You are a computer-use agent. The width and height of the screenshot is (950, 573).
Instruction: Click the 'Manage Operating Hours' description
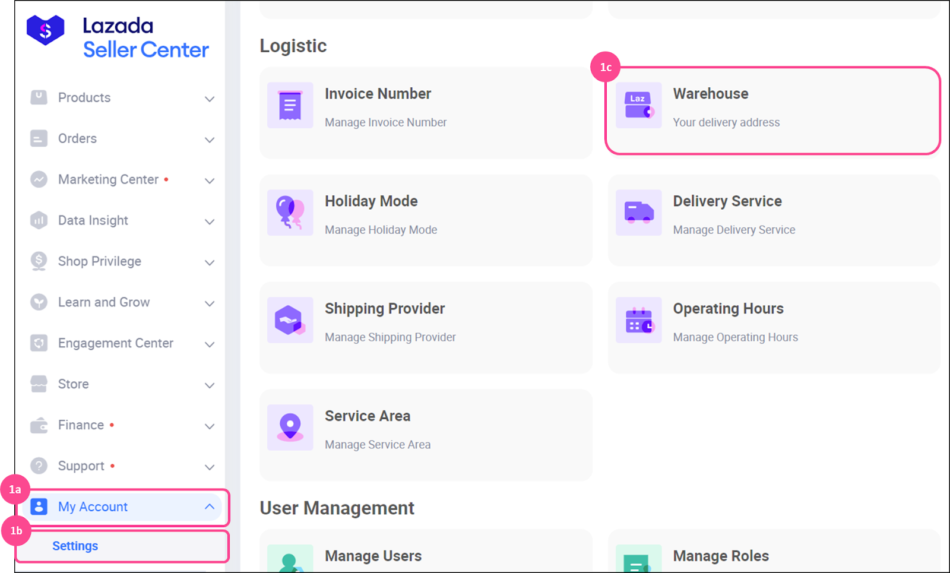[735, 337]
